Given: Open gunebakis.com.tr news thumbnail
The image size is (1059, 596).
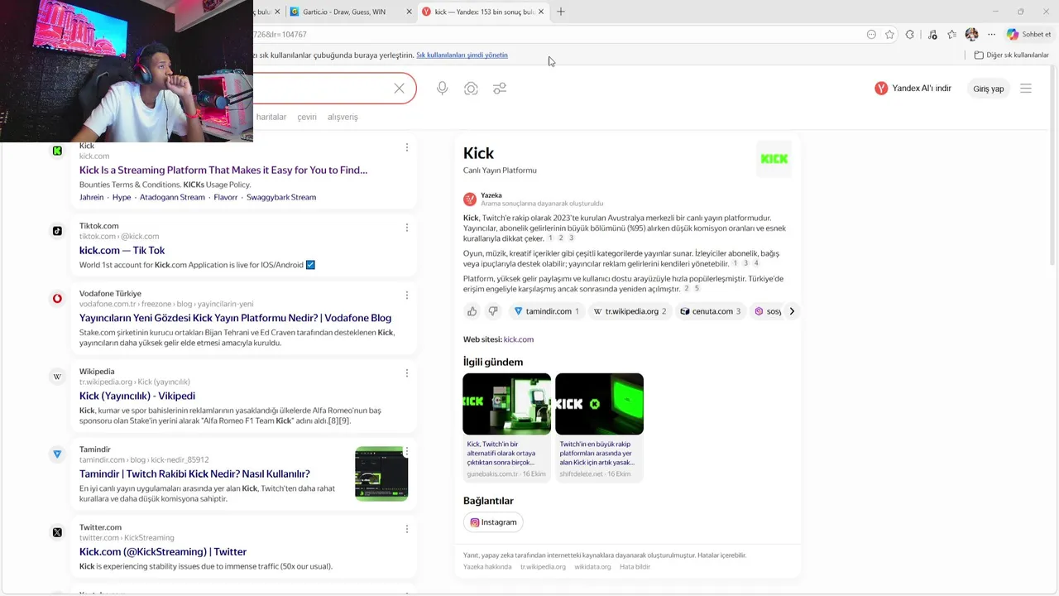Looking at the screenshot, I should point(506,404).
